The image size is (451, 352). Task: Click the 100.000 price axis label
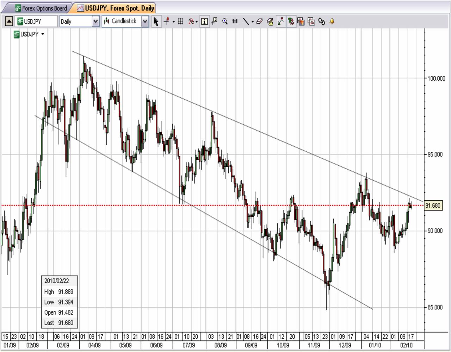tap(436, 78)
